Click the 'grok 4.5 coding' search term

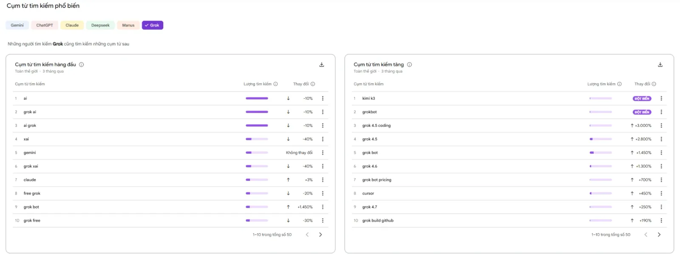click(x=376, y=125)
